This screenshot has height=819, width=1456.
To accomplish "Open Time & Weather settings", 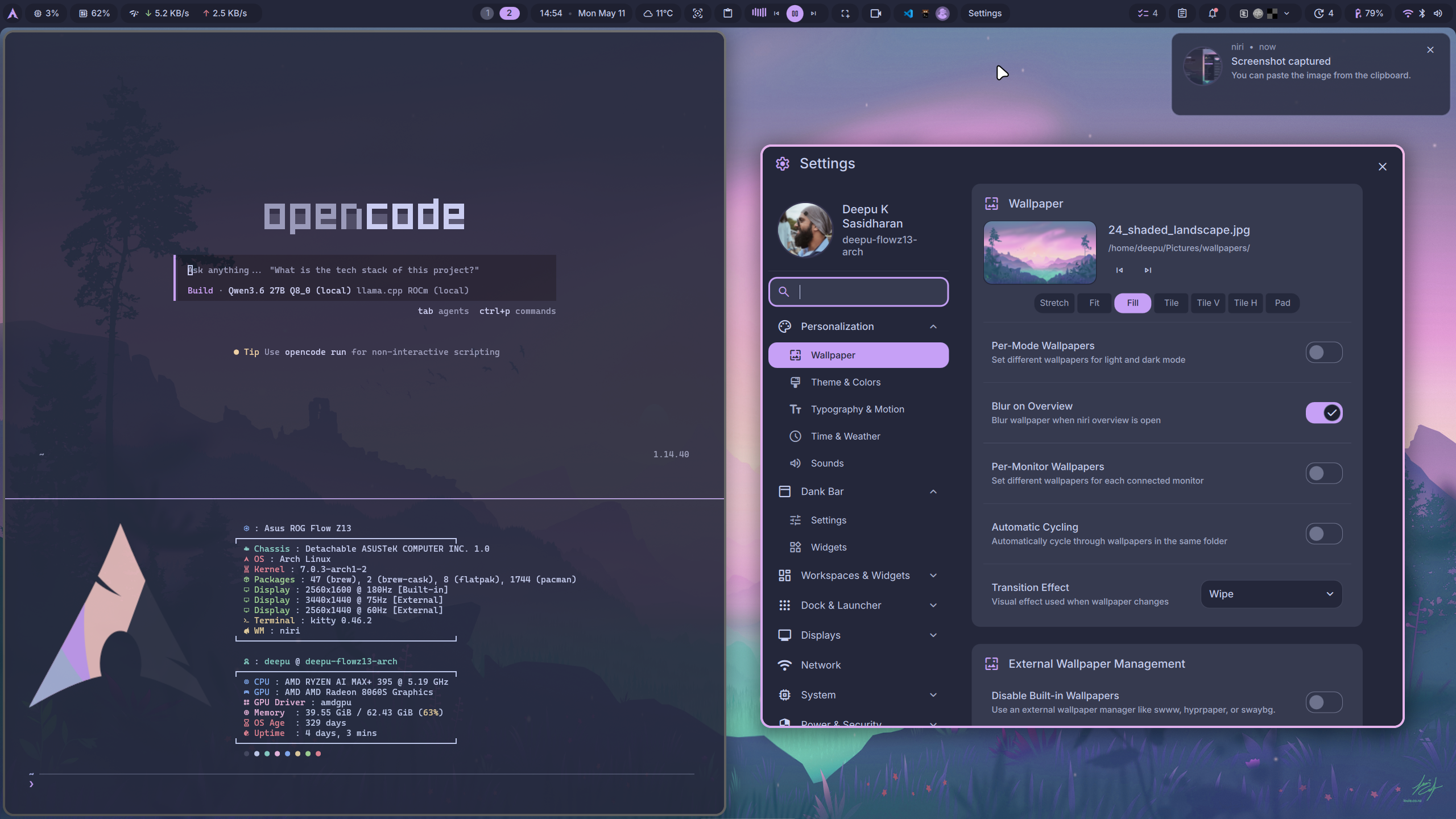I will [858, 436].
